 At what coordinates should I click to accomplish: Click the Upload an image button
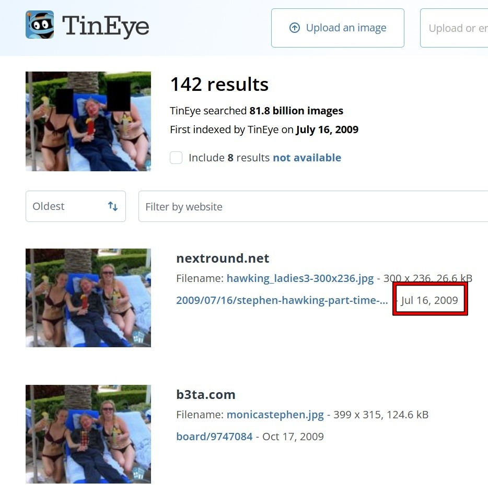tap(338, 28)
